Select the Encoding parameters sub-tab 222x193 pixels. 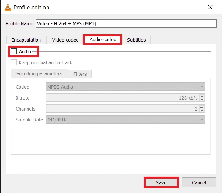pos(39,73)
